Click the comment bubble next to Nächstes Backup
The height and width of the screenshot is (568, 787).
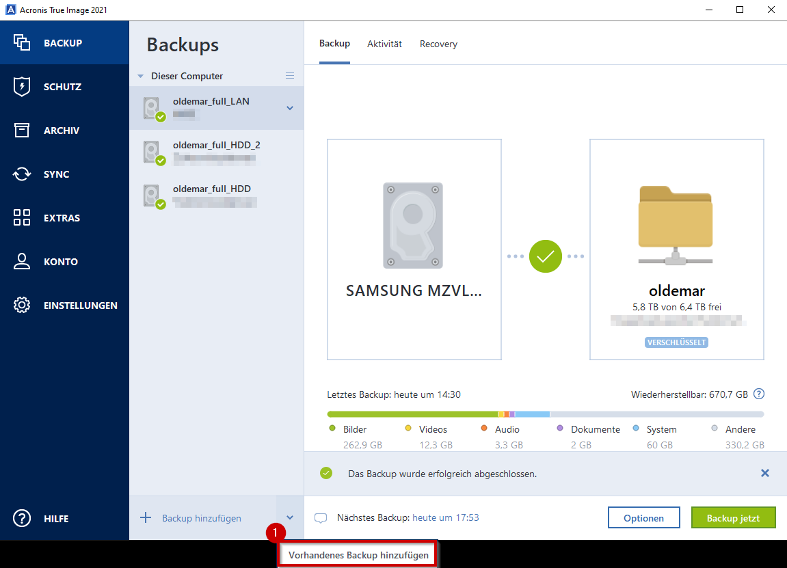[x=321, y=517]
